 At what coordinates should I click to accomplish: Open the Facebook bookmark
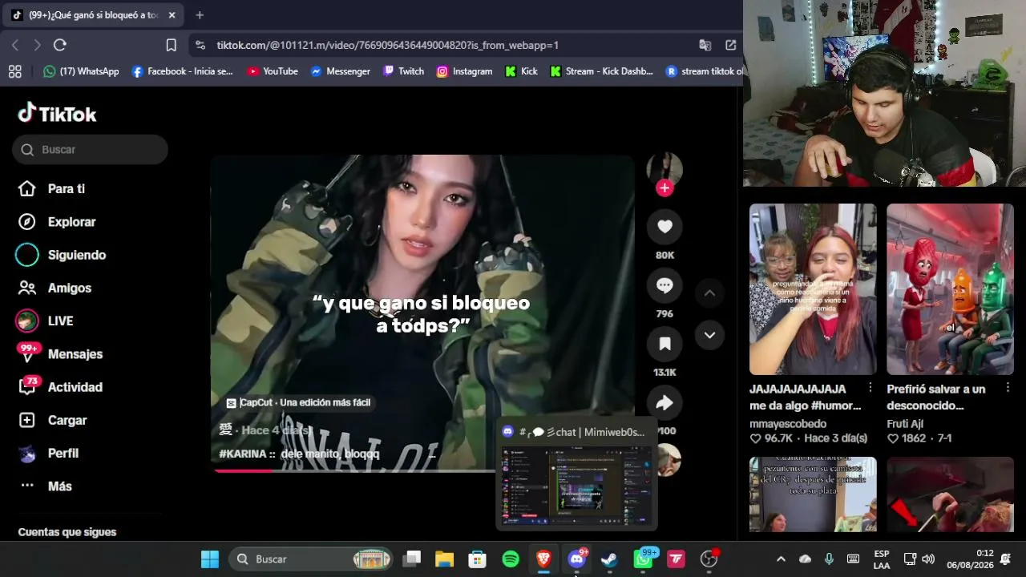(182, 71)
